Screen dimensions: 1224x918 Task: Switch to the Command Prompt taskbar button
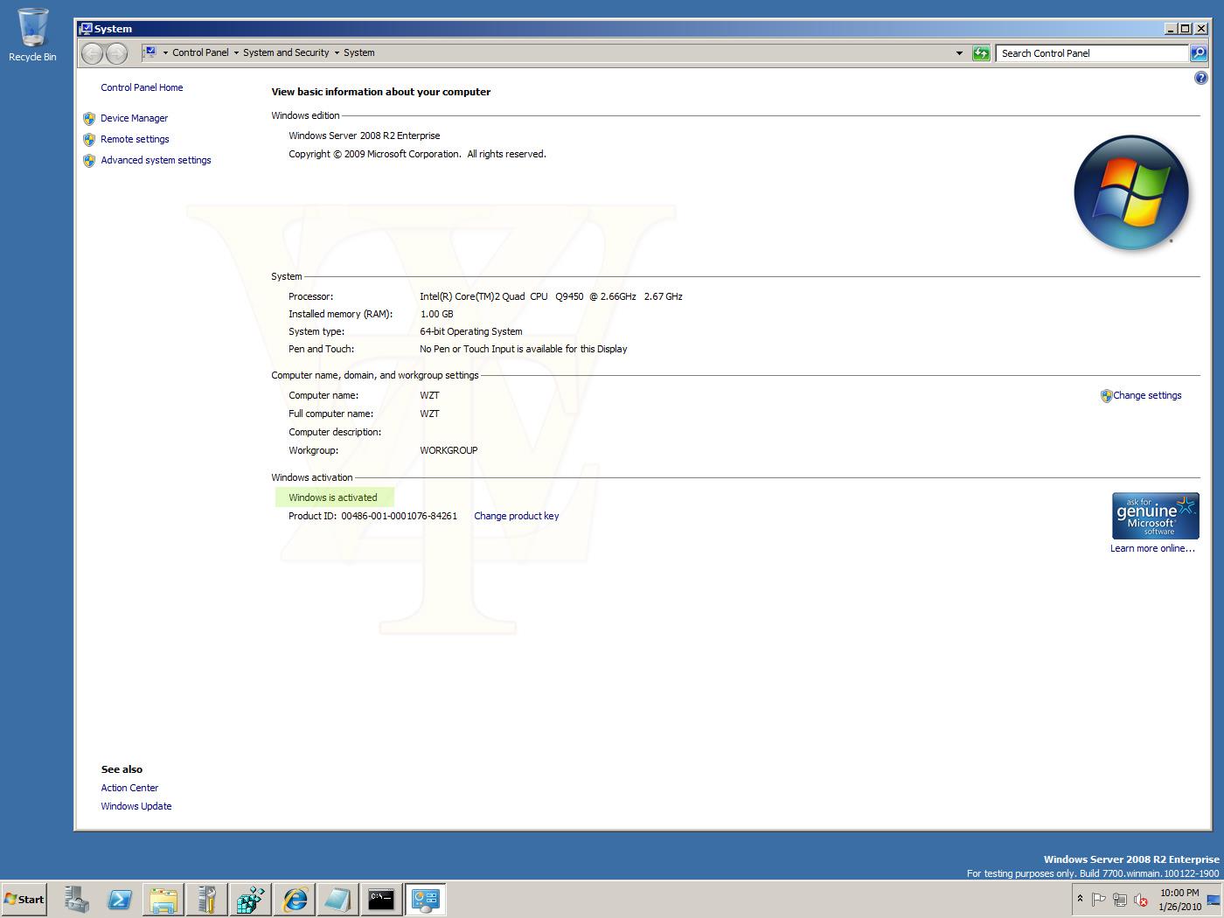tap(382, 899)
